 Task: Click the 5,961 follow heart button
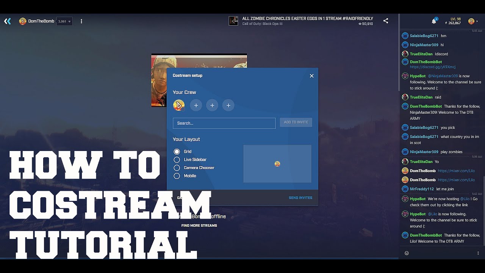64,21
